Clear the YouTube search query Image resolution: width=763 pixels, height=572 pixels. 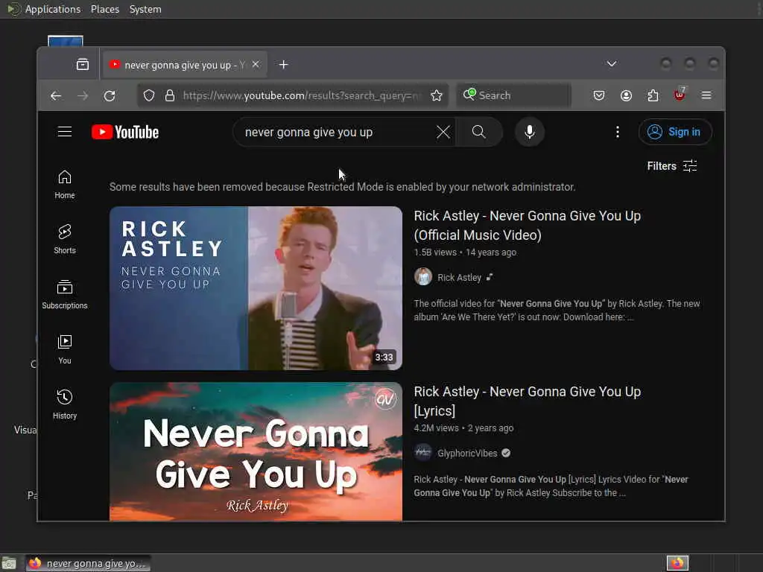pos(443,132)
